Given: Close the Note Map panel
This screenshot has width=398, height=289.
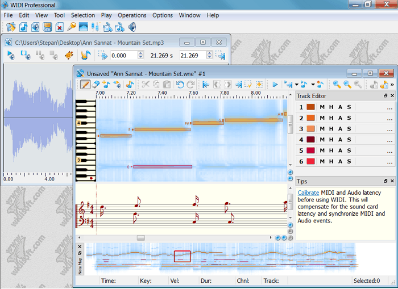Looking at the screenshot, I should point(80,246).
